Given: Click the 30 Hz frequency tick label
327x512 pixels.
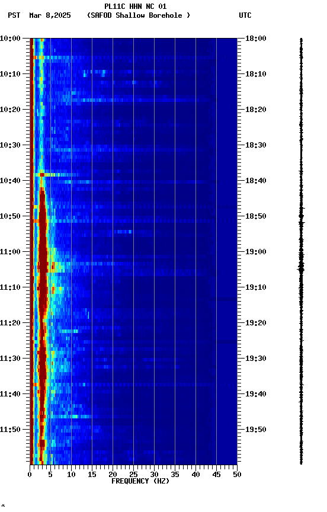Looking at the screenshot, I should [154, 475].
